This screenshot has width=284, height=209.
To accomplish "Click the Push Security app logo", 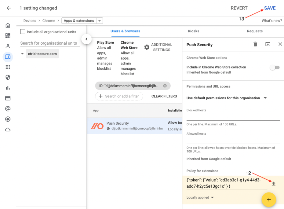I will coord(97,126).
